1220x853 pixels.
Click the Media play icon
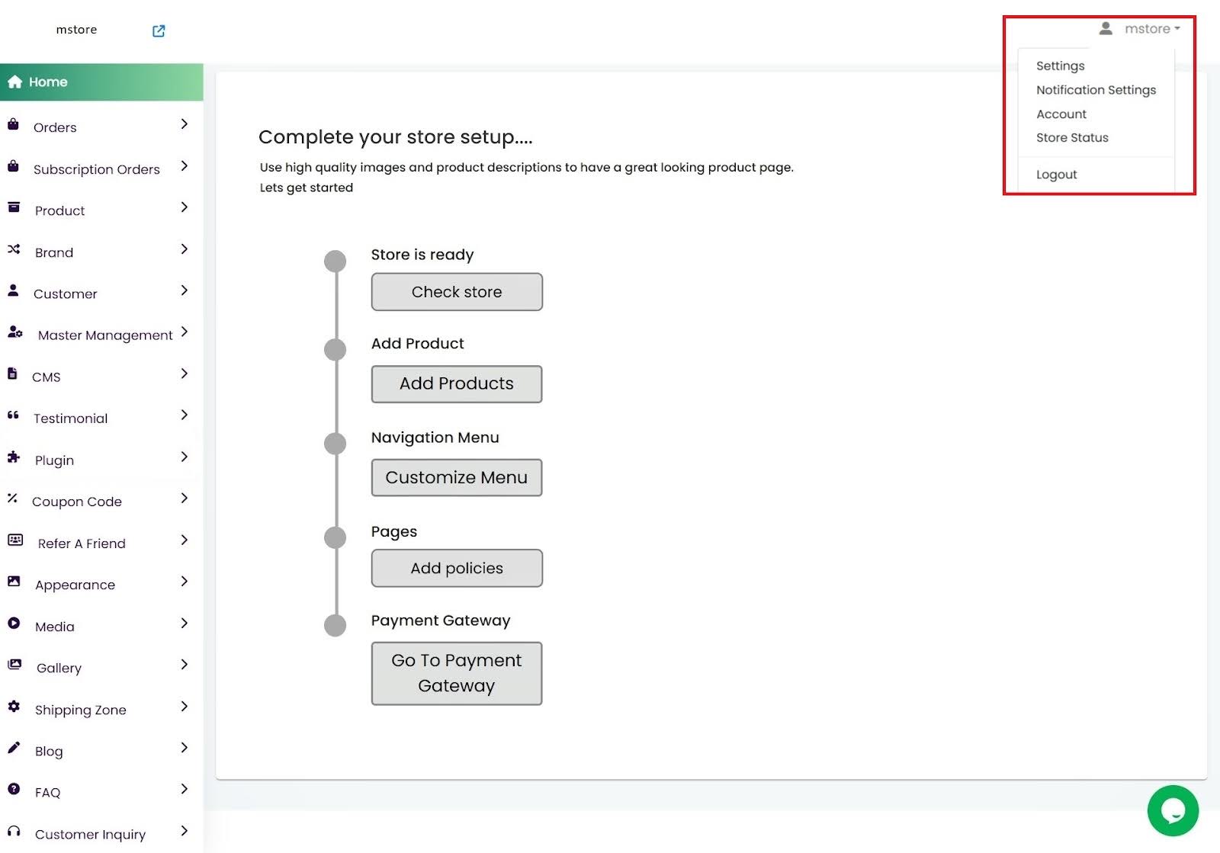click(x=14, y=624)
